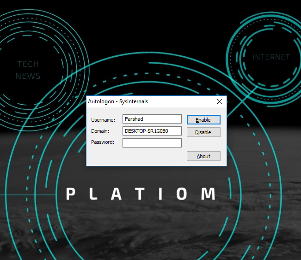The image size is (301, 260).
Task: Click the Autologon - Sysinternals title text
Action: 118,101
